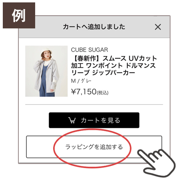Click the CUBE SUGAR brand name

click(x=89, y=50)
